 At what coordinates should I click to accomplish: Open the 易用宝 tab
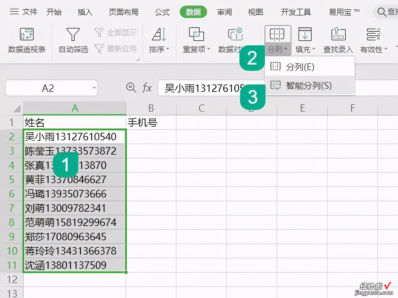(x=344, y=12)
